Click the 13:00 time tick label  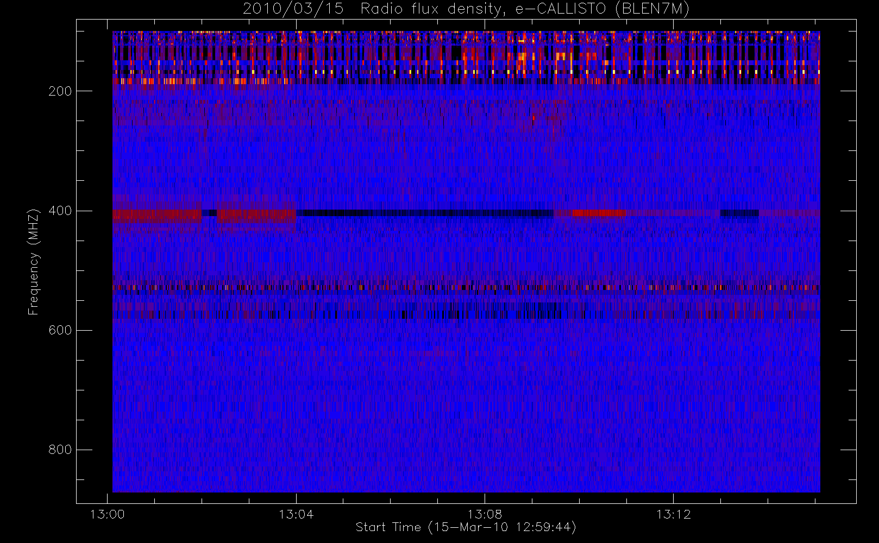click(107, 514)
